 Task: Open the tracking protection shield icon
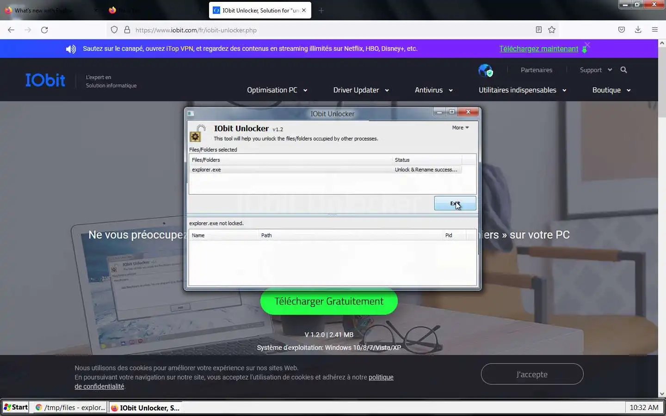click(x=114, y=30)
